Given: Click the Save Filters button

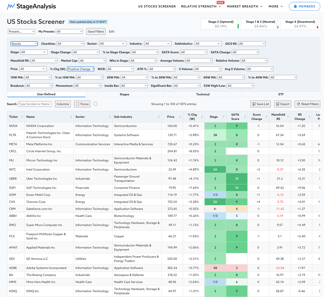Looking at the screenshot, I should point(96,32).
